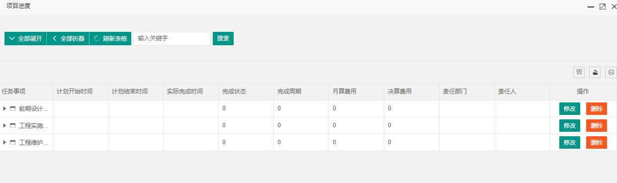Minimize the 项目进度 window
Screen dimensions: 617x183
(x=591, y=7)
